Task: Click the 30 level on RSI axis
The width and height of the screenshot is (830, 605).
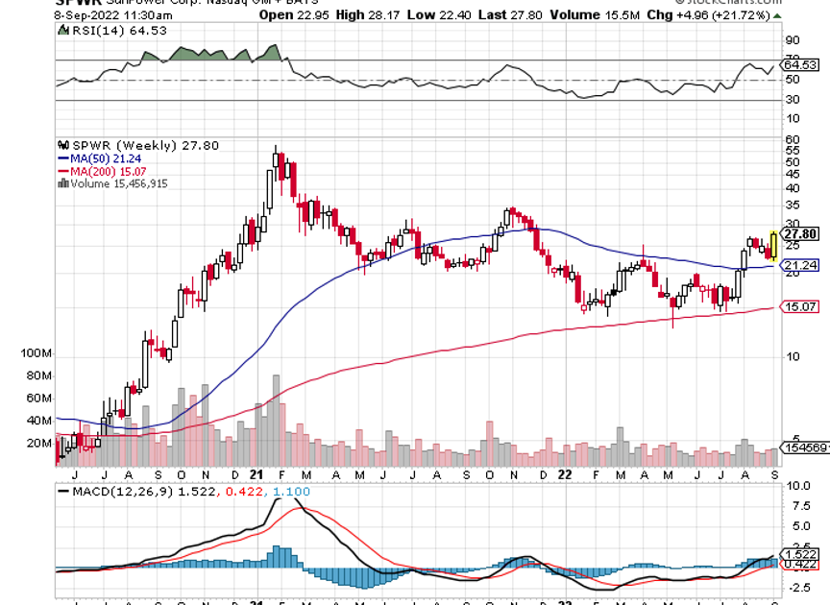Action: [x=793, y=100]
